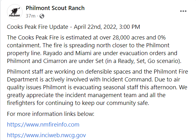Click the April 22nd, 2022, 3:00 PM date text
The image size is (196, 140).
click(107, 27)
